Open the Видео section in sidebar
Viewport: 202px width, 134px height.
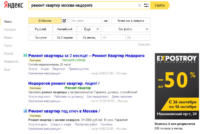coord(8,38)
